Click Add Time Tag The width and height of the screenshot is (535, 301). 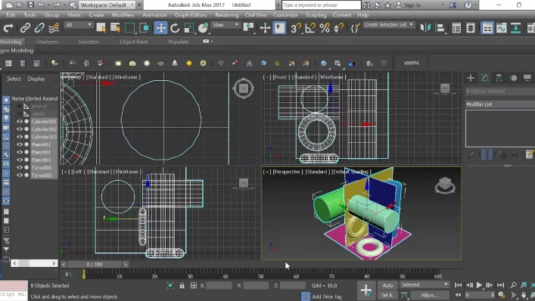pos(327,296)
